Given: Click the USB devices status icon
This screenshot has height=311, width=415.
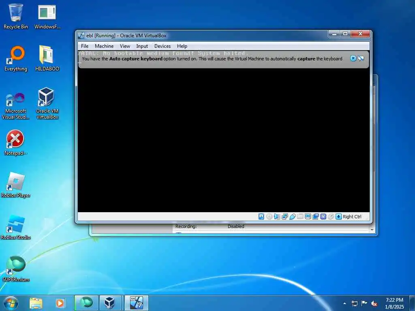Looking at the screenshot, I should coord(293,217).
